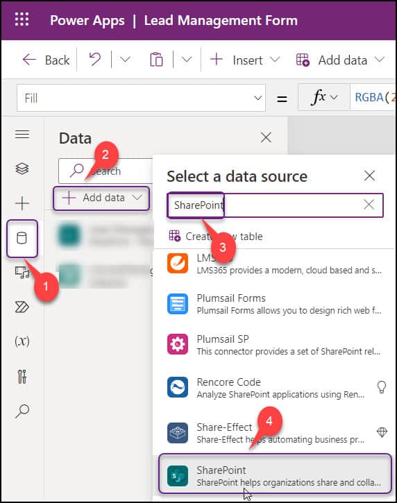Click the Rencore Code lightbulb preview icon
This screenshot has height=503, width=397.
click(381, 387)
